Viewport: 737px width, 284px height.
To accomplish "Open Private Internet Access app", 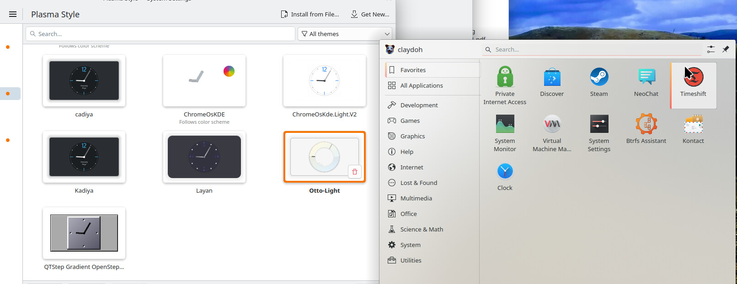I will coord(505,77).
